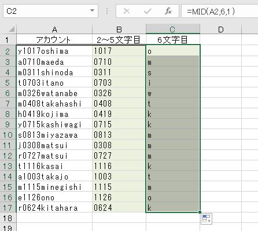Select cell with value 0408
258x231 pixels.
tap(119, 104)
